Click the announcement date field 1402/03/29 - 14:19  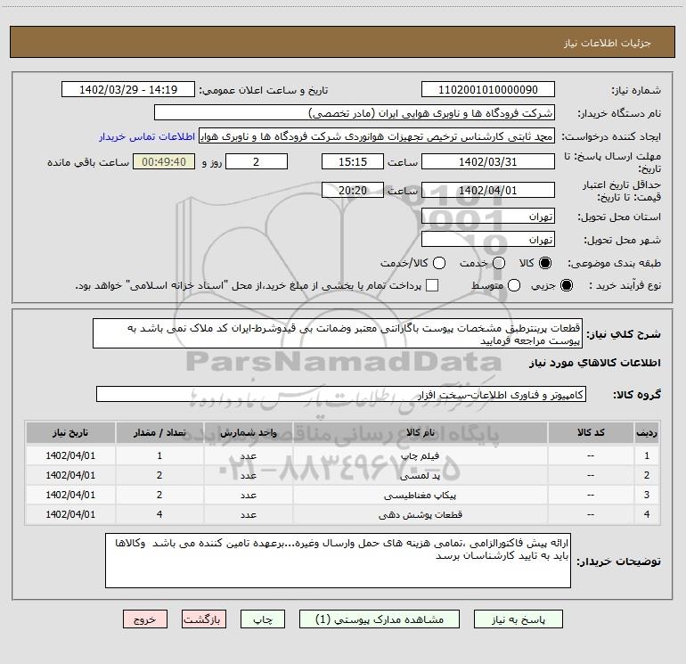click(x=128, y=90)
